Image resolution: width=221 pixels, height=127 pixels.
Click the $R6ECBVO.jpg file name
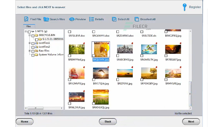pyautogui.click(x=125, y=60)
